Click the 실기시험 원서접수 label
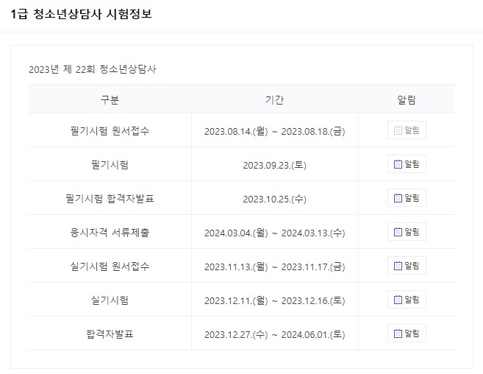The height and width of the screenshot is (374, 483). coord(110,266)
